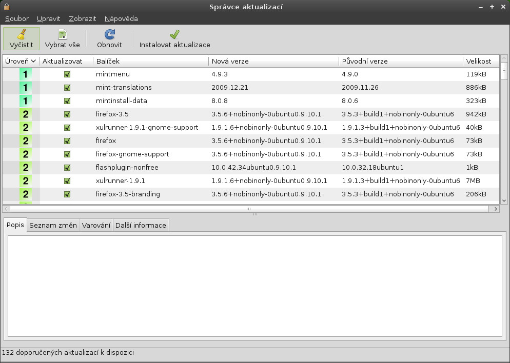Screen dimensions: 510x363
Task: Maximize the Správce aktualizací window
Action: 492,7
